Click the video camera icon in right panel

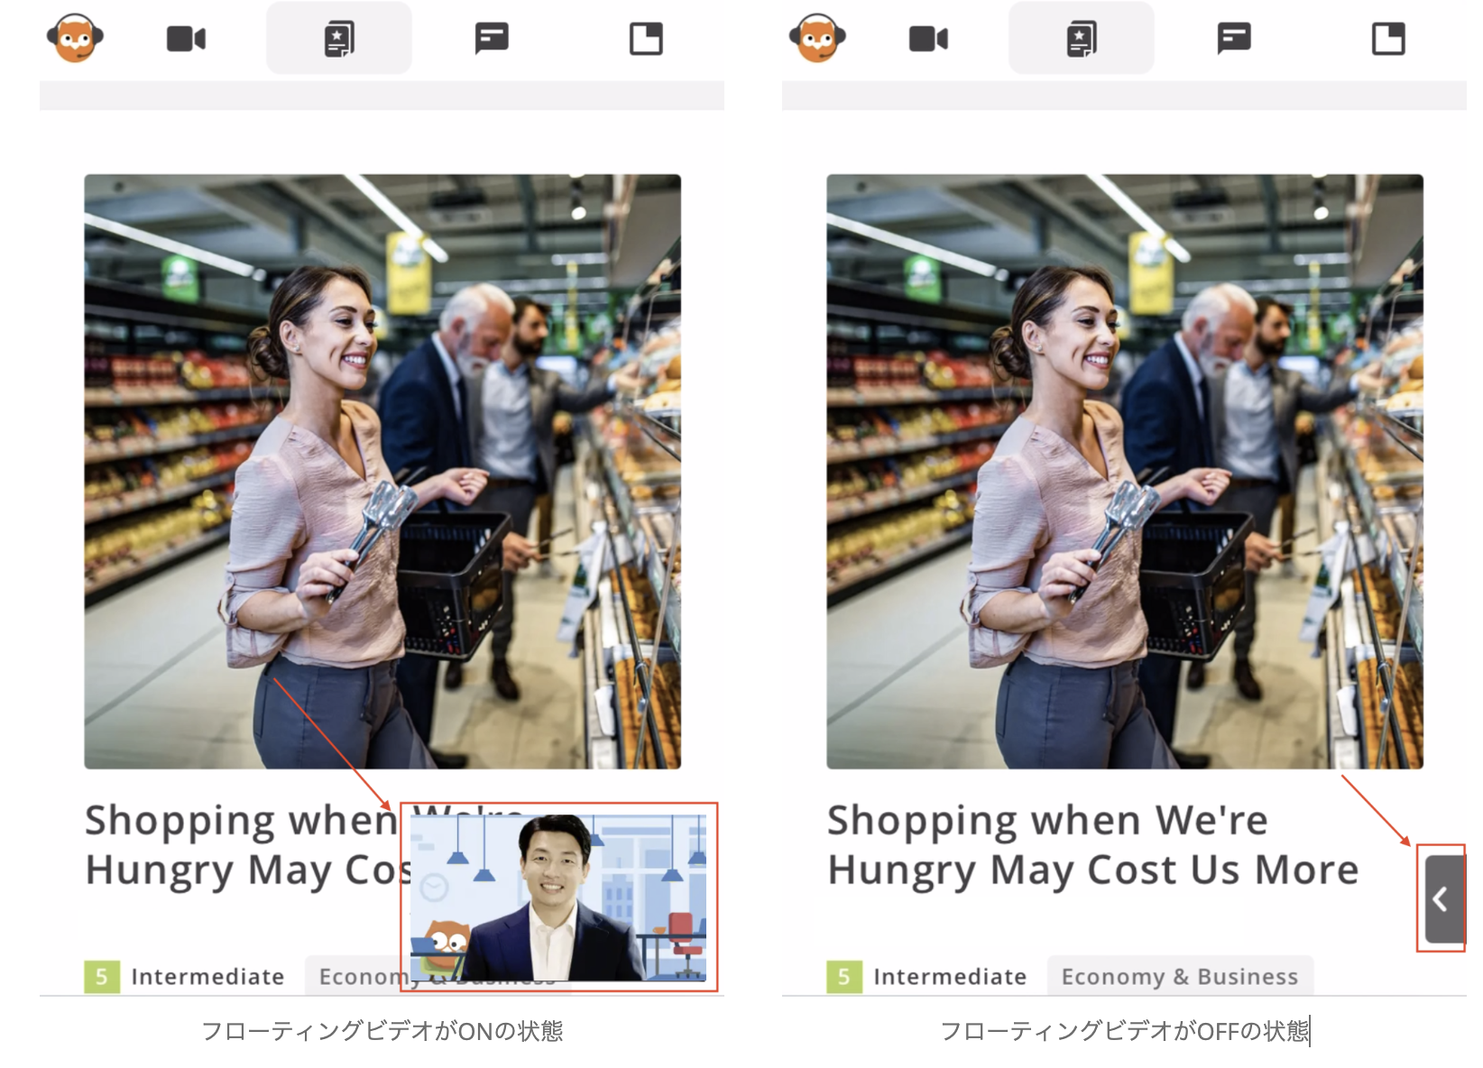point(928,39)
